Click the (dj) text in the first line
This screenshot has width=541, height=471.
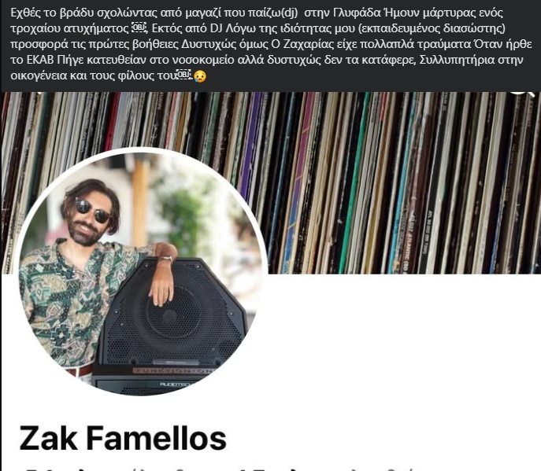coord(290,13)
